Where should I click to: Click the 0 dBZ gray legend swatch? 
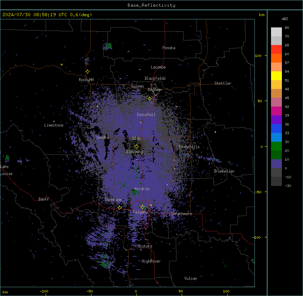pos(276,173)
